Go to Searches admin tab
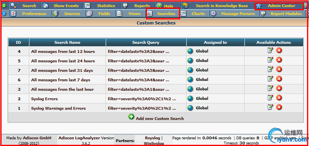 [166, 14]
